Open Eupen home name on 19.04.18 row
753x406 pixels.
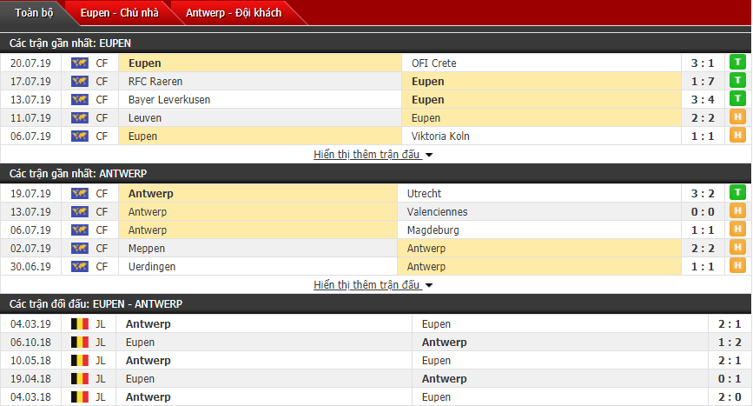[x=140, y=378]
